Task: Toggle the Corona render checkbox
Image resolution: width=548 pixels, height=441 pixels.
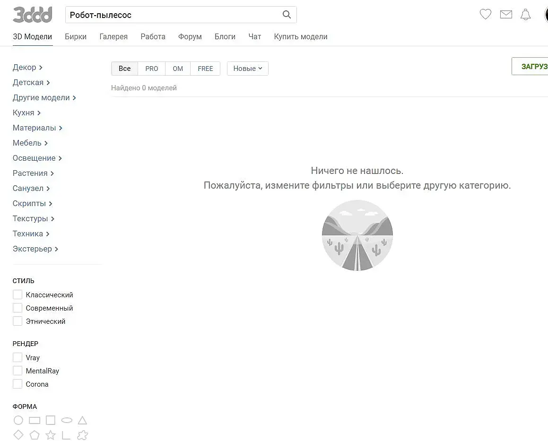Action: 17,384
